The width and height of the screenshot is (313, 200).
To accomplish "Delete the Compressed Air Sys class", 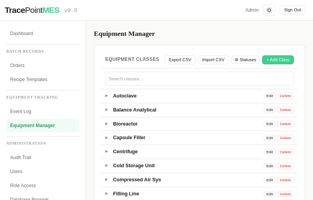I will [286, 180].
